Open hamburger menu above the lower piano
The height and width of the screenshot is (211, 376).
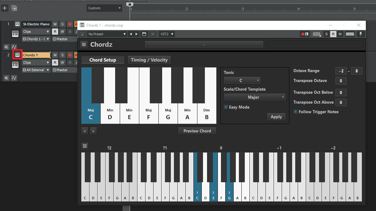pos(85,146)
